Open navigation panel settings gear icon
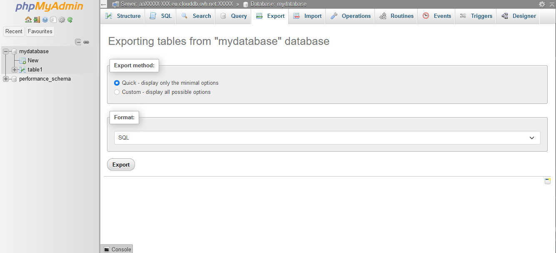 point(62,20)
